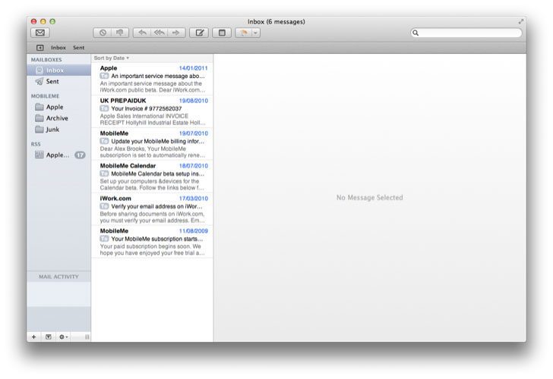Open the Apple email dated 14/01/2011
The width and height of the screenshot is (553, 379).
[x=153, y=79]
